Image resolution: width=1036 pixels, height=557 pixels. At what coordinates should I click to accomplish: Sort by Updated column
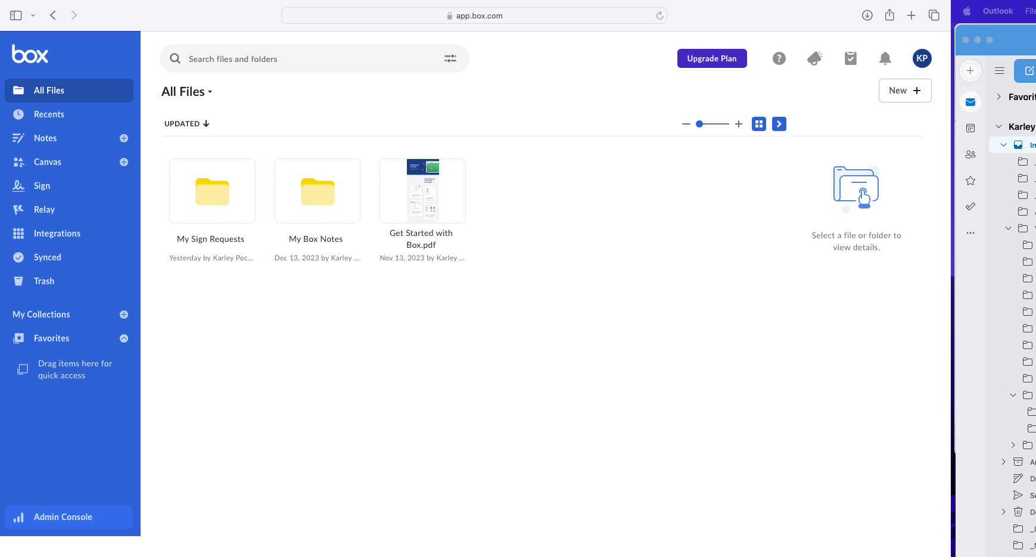187,124
